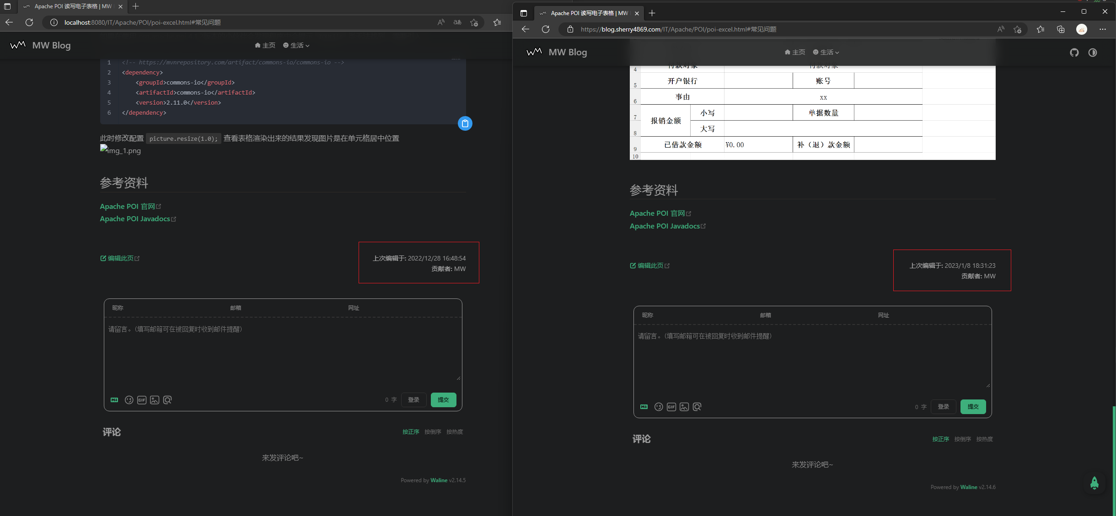Switch to the Apache POI 读写电子表格 tab
Image resolution: width=1116 pixels, height=516 pixels.
69,6
